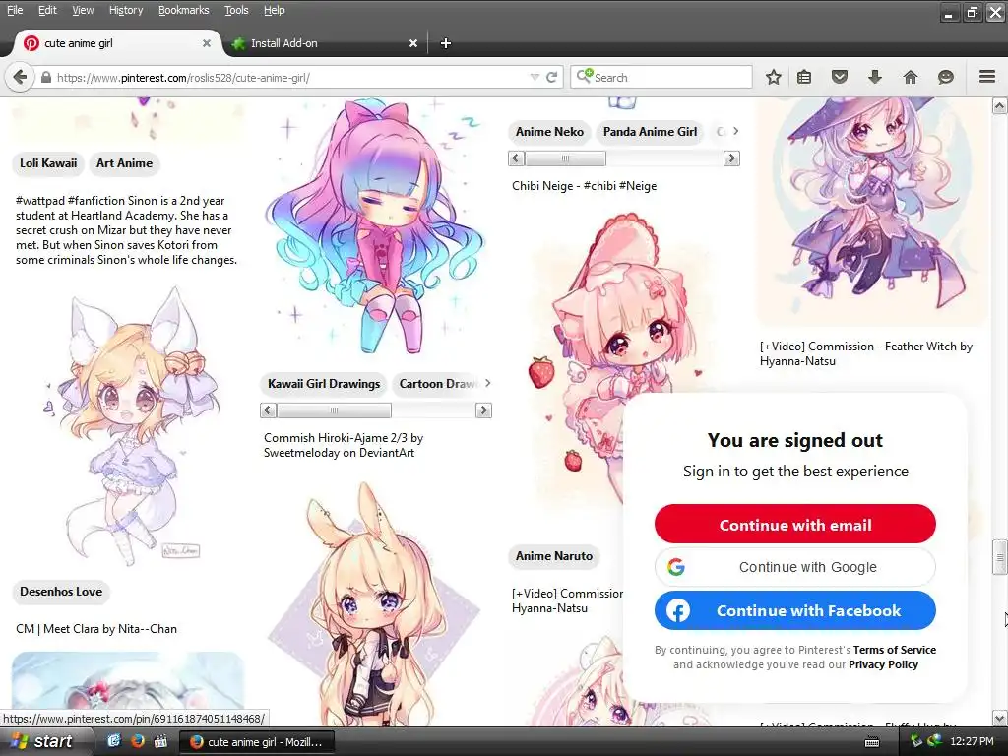1008x756 pixels.
Task: Open the hamburger menu
Action: coord(987,77)
